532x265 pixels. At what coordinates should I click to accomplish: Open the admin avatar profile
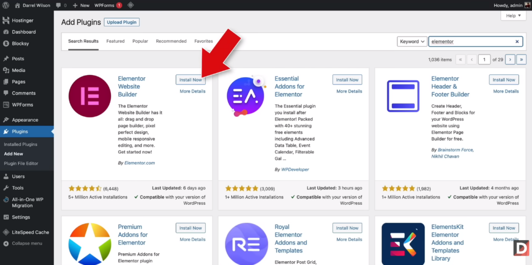[527, 5]
